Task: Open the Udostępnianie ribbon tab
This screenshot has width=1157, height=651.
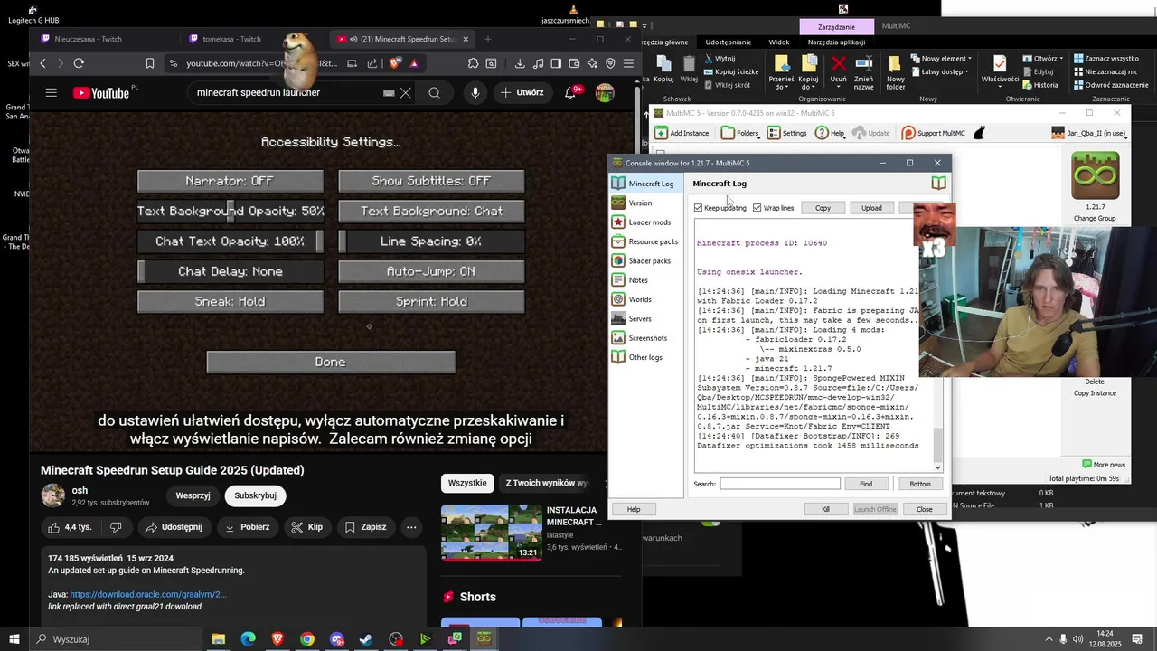Action: click(x=729, y=42)
